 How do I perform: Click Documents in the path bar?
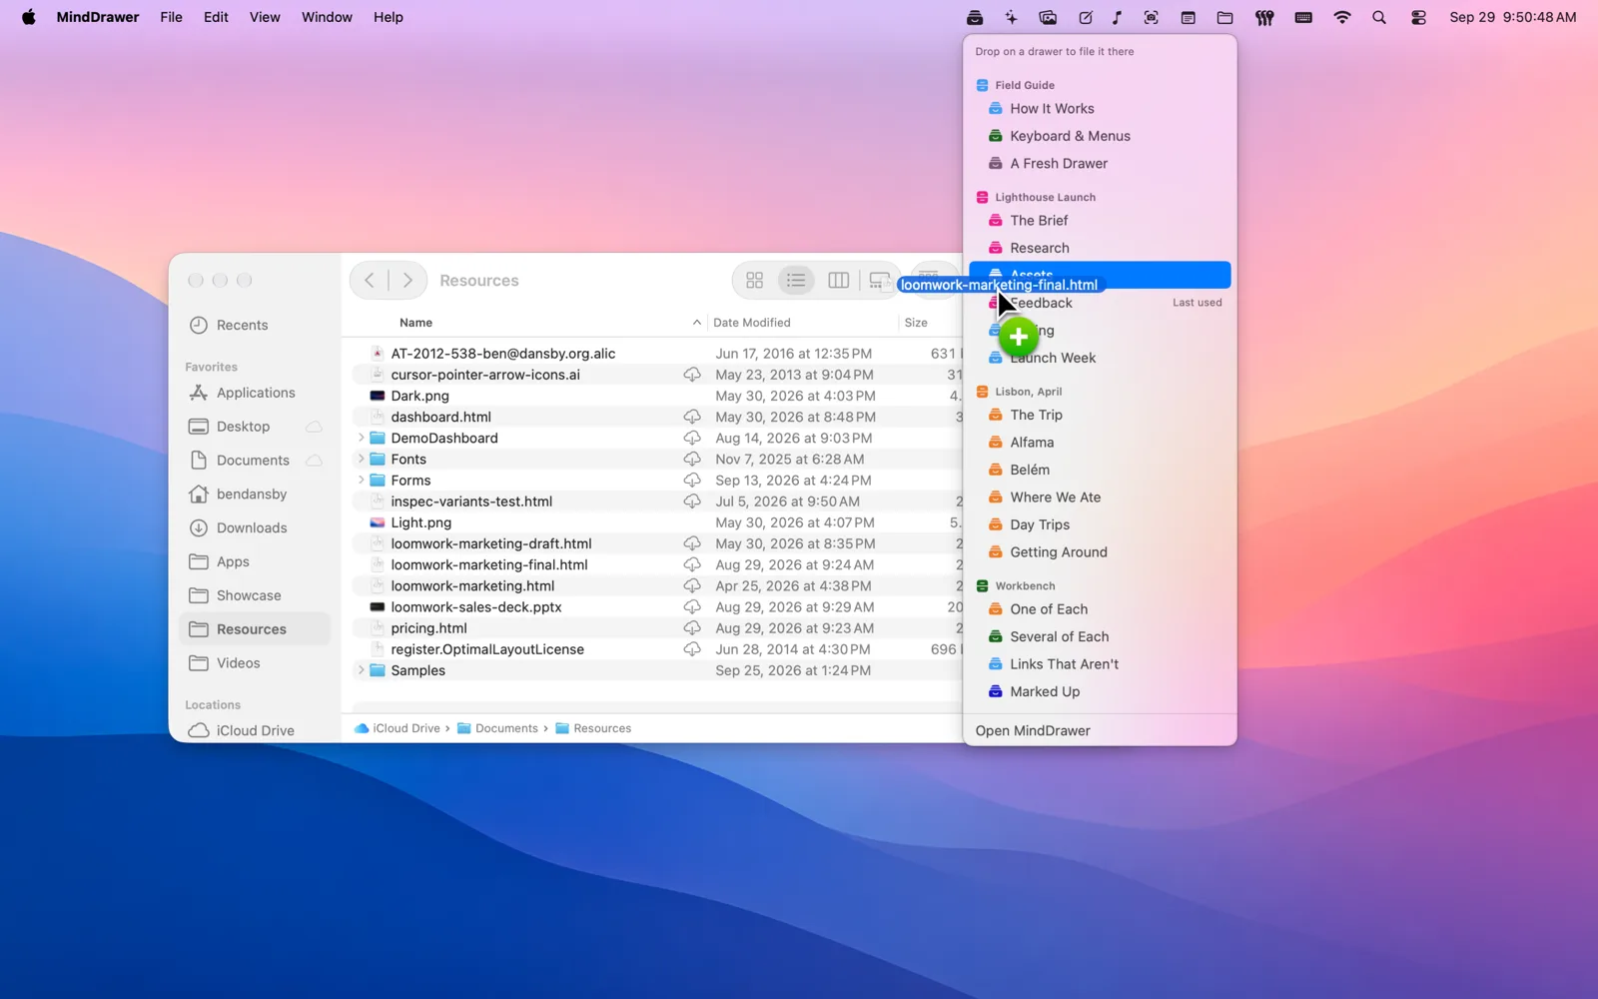[497, 728]
